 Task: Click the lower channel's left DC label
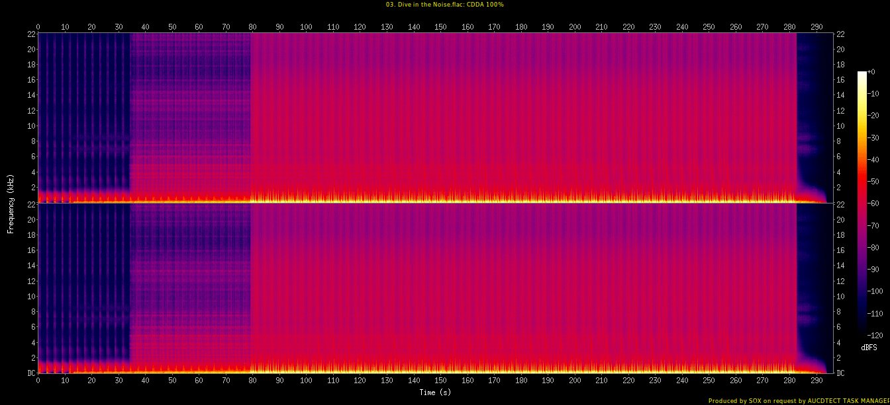coord(30,373)
